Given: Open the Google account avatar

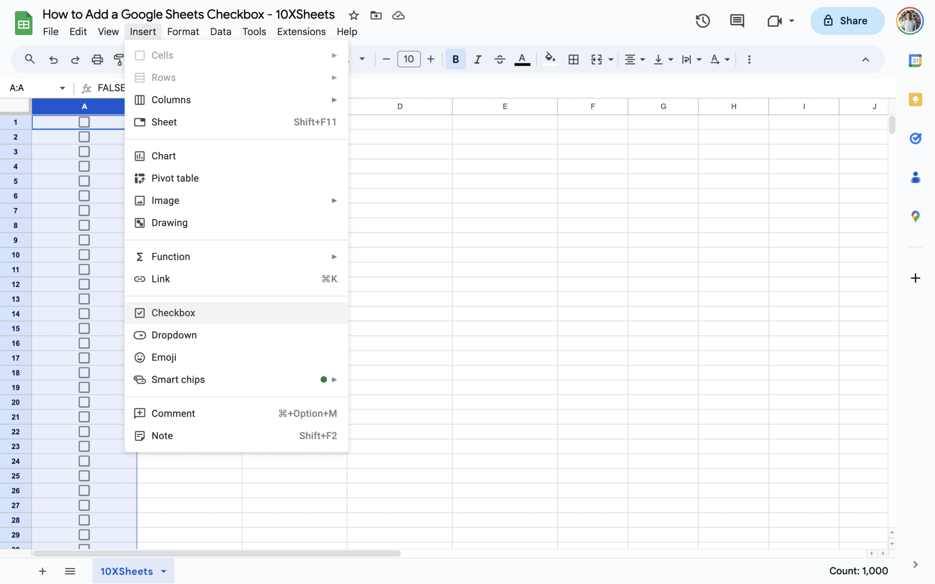Looking at the screenshot, I should click(x=909, y=21).
